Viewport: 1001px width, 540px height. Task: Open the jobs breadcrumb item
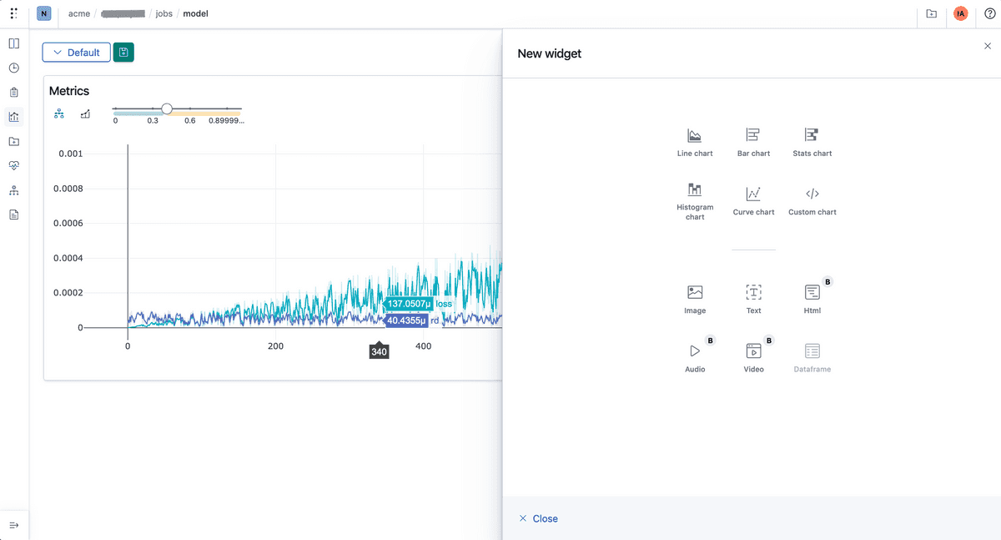pyautogui.click(x=163, y=13)
